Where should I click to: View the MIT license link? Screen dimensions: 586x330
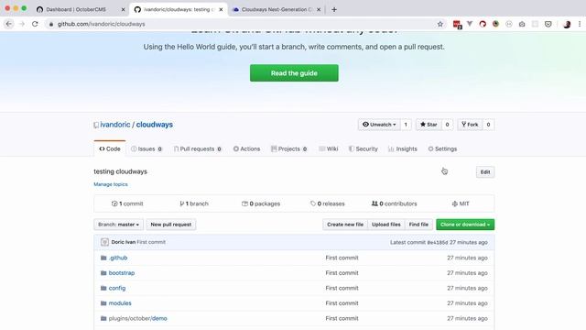(461, 203)
